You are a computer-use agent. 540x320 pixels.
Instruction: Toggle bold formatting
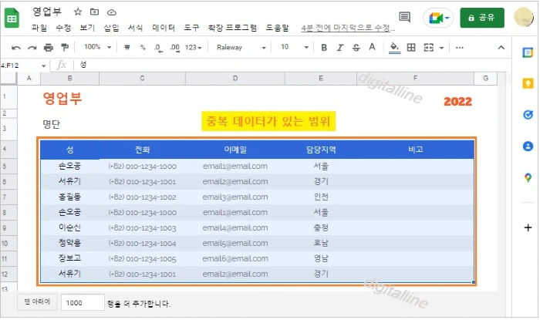[324, 48]
